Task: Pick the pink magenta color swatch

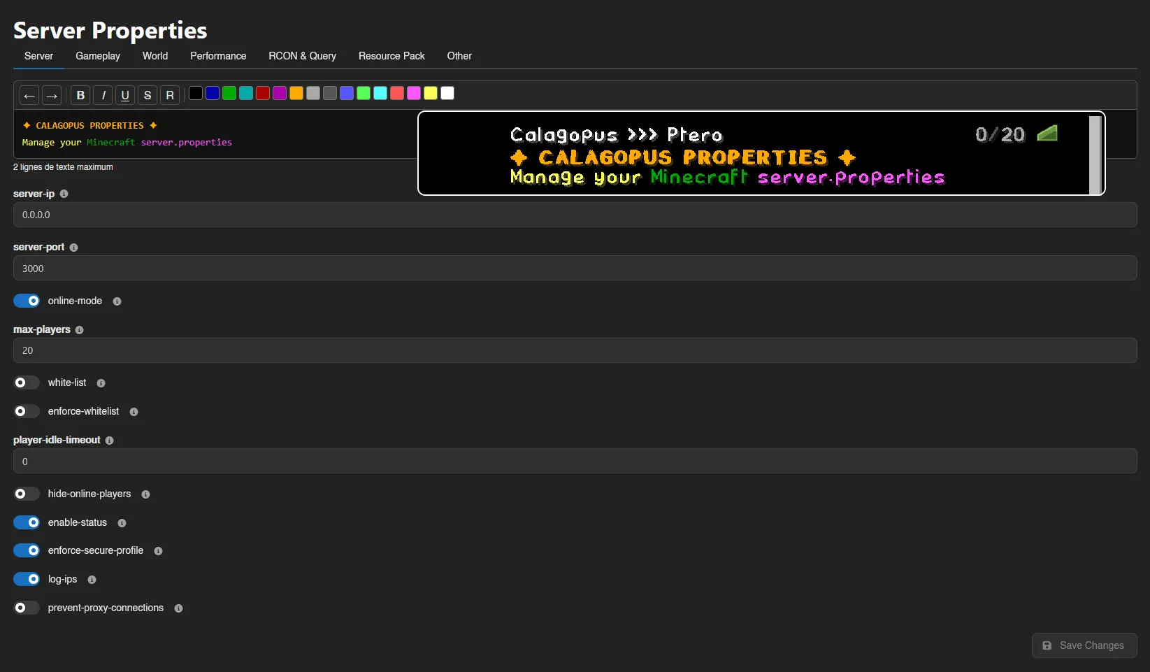Action: [414, 93]
